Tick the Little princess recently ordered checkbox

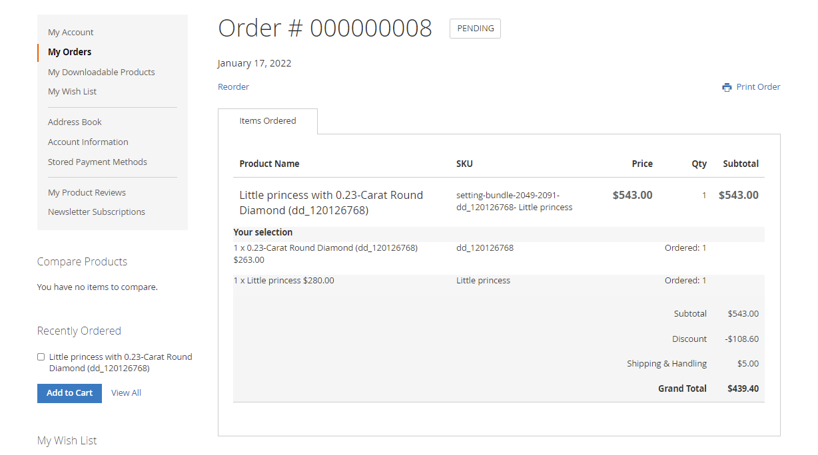41,357
